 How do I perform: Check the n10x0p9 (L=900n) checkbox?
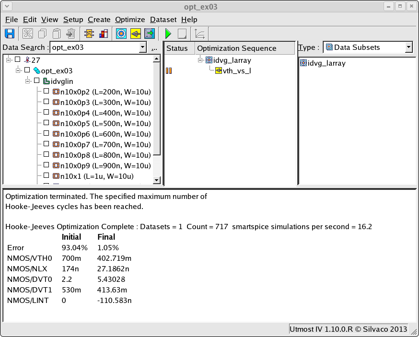pos(46,164)
